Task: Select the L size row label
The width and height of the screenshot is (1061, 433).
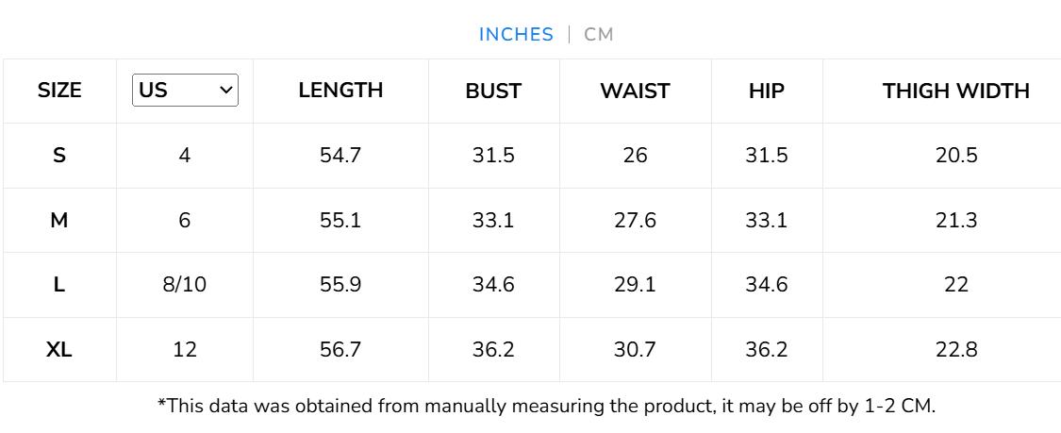Action: 59,285
